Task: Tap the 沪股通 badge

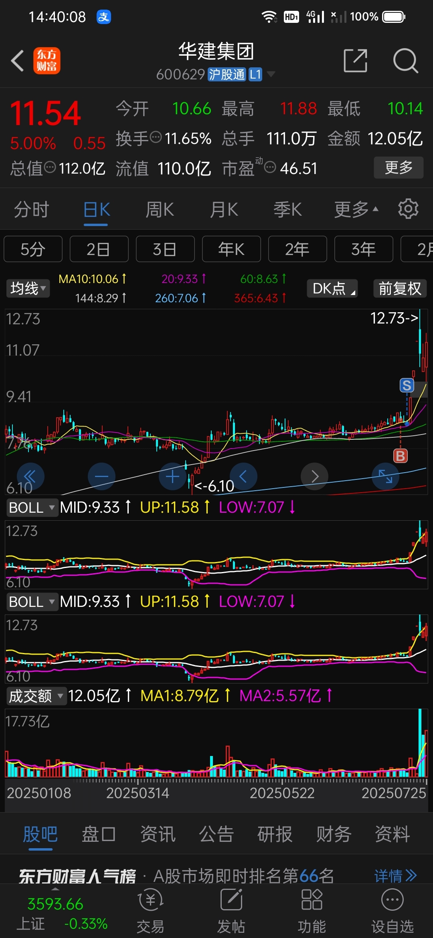Action: [x=227, y=75]
